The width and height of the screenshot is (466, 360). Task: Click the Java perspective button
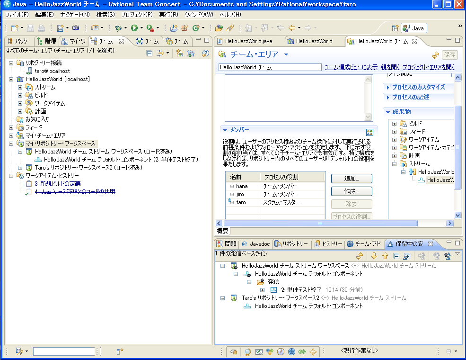(414, 28)
